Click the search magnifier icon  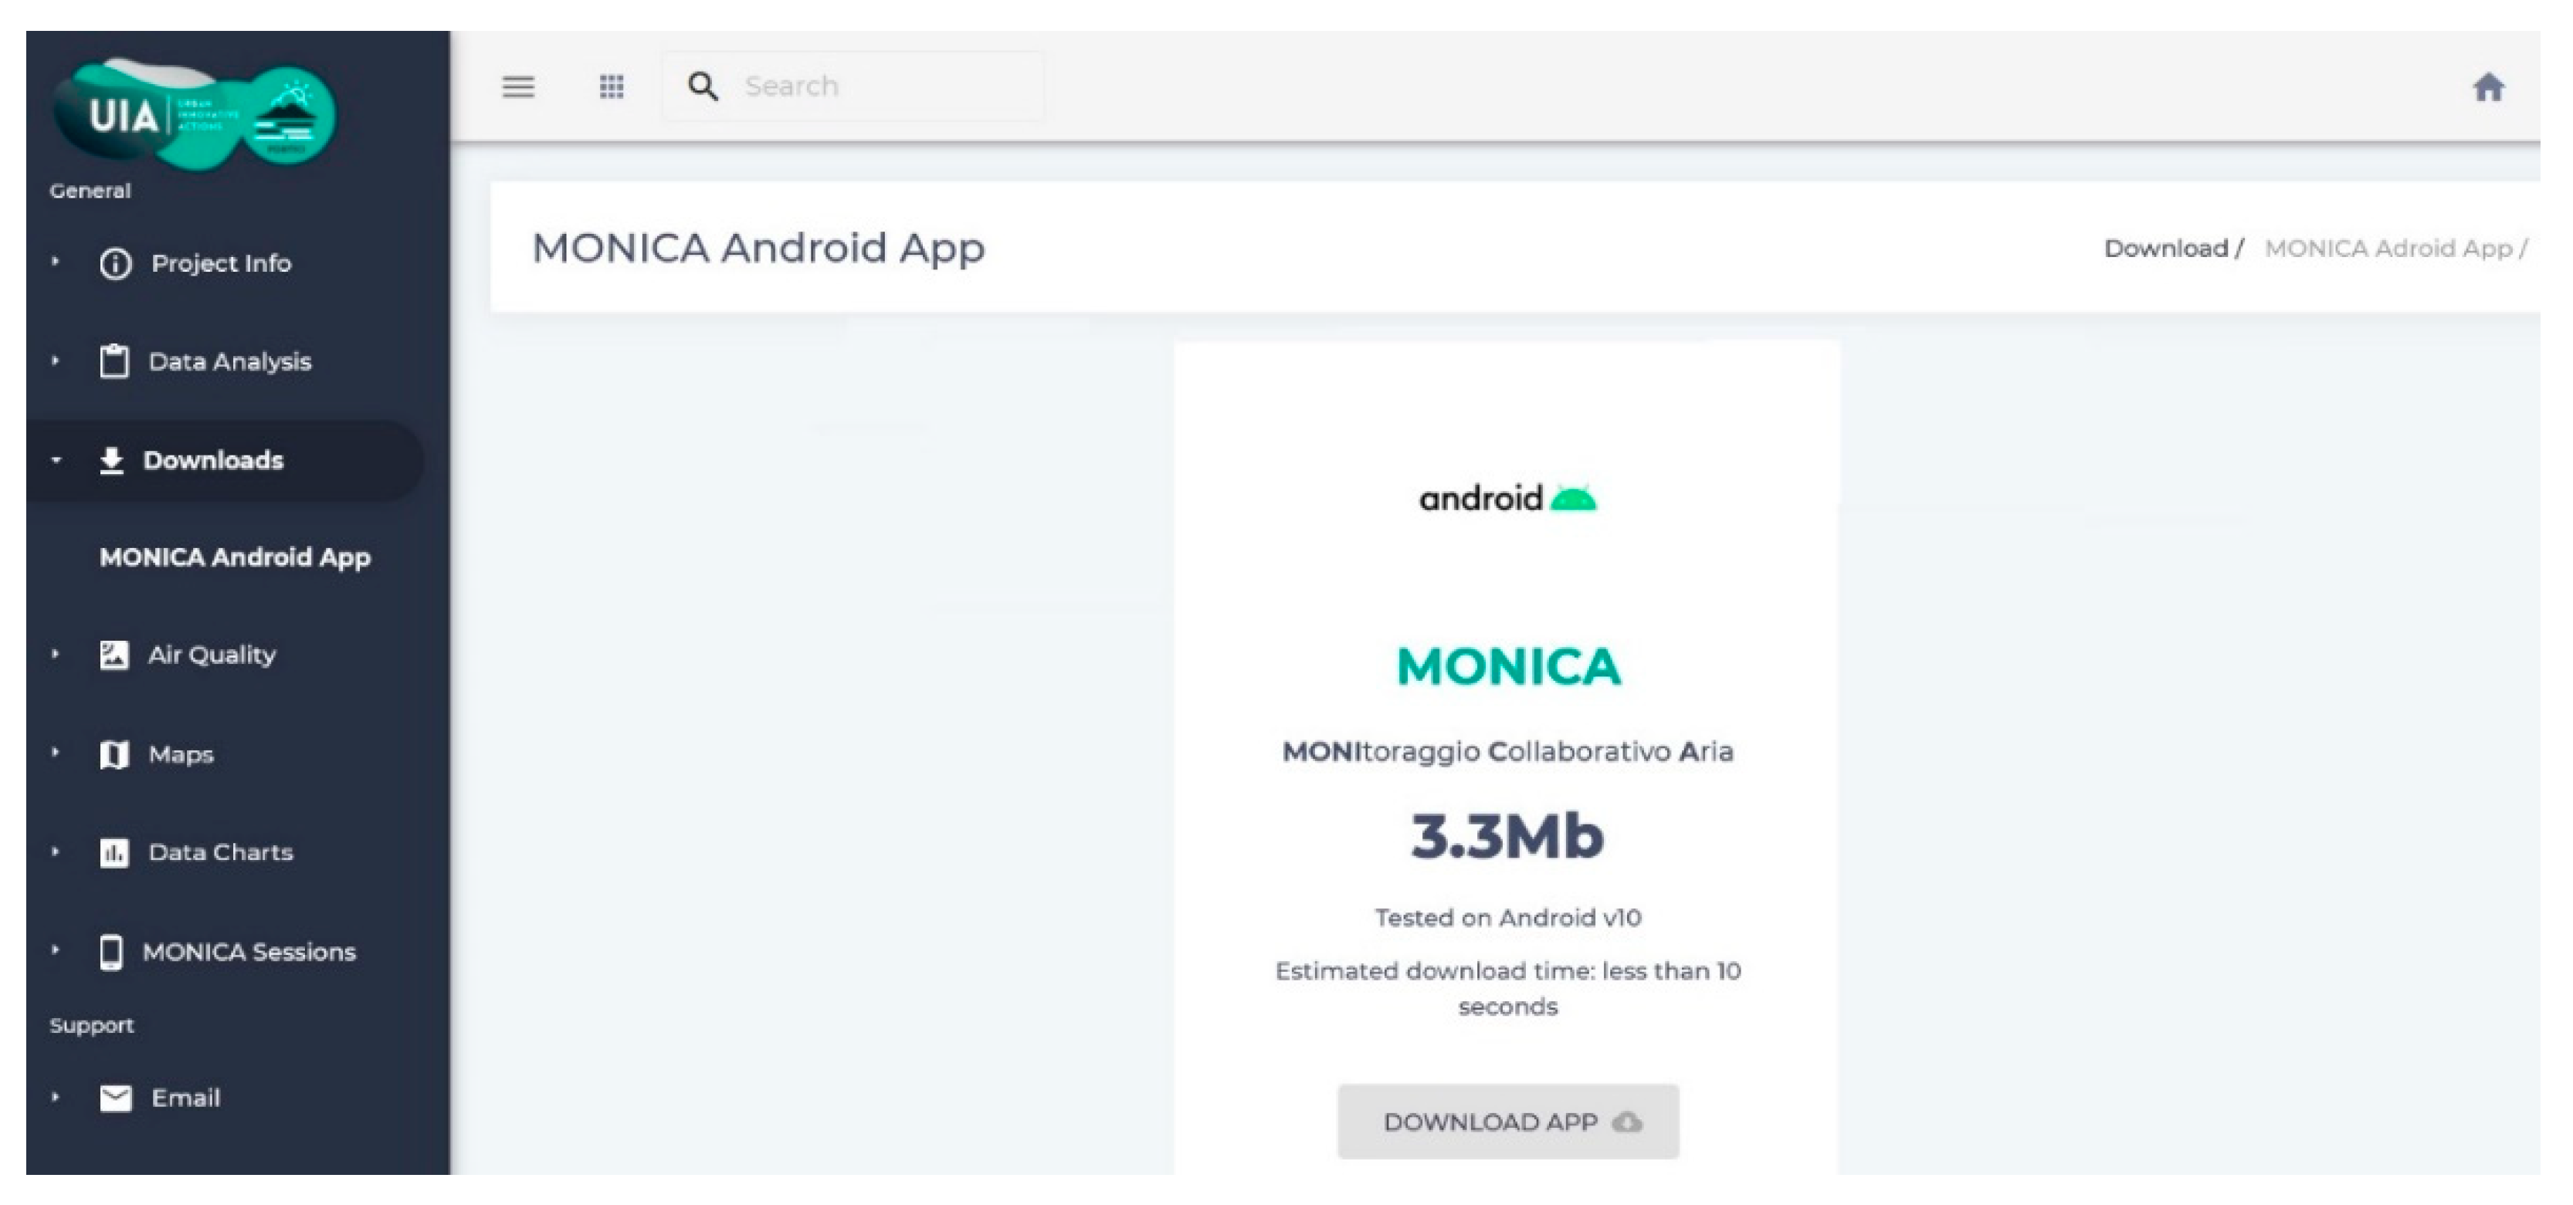[x=703, y=87]
